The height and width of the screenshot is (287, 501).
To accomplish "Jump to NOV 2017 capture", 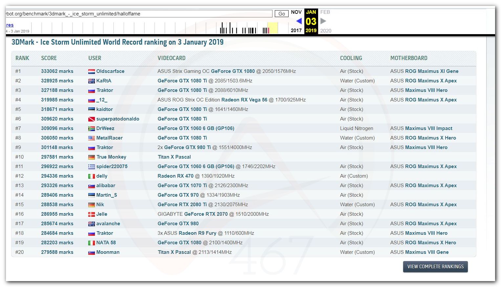I will pos(296,12).
